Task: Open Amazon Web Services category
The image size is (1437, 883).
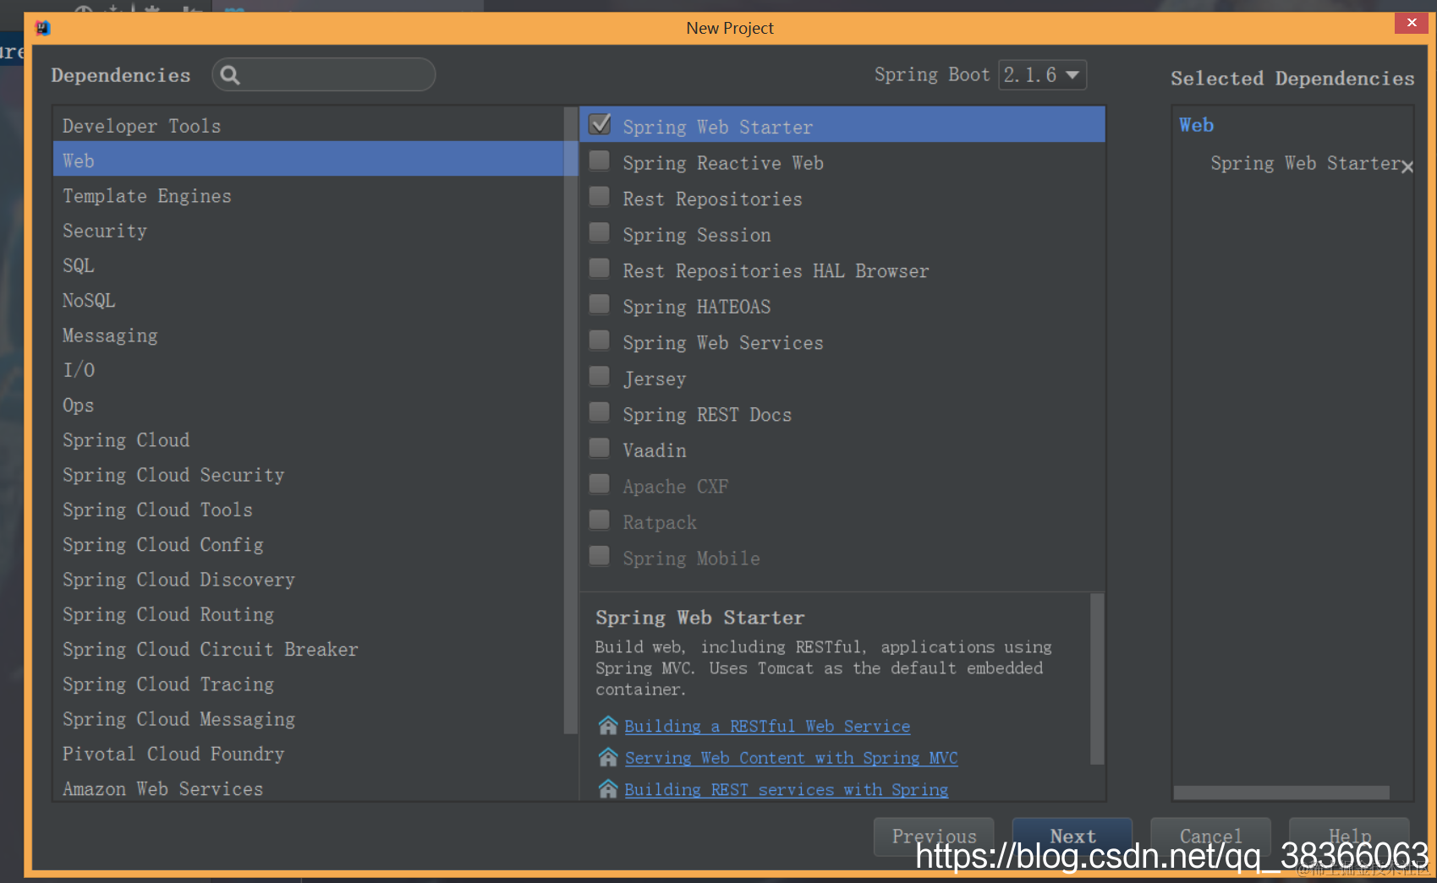Action: pyautogui.click(x=308, y=788)
